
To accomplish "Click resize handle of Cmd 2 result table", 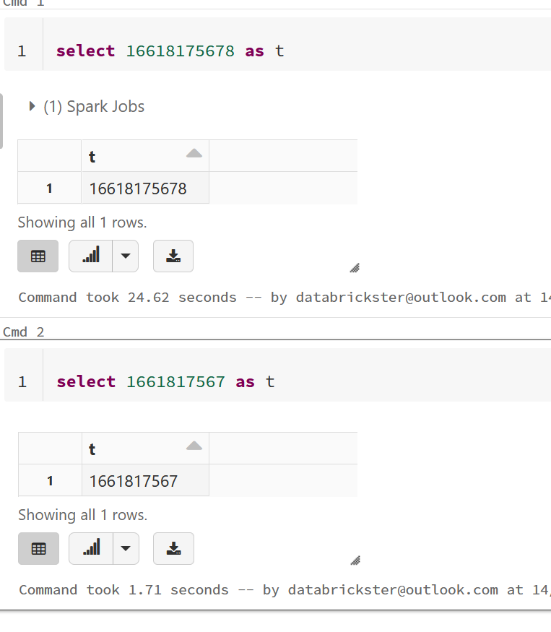I will click(x=354, y=560).
